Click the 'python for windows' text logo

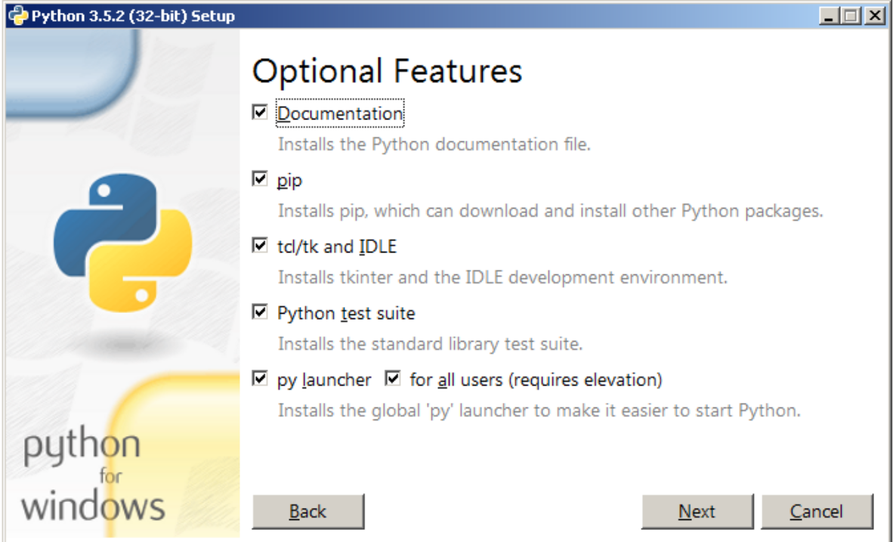point(92,475)
